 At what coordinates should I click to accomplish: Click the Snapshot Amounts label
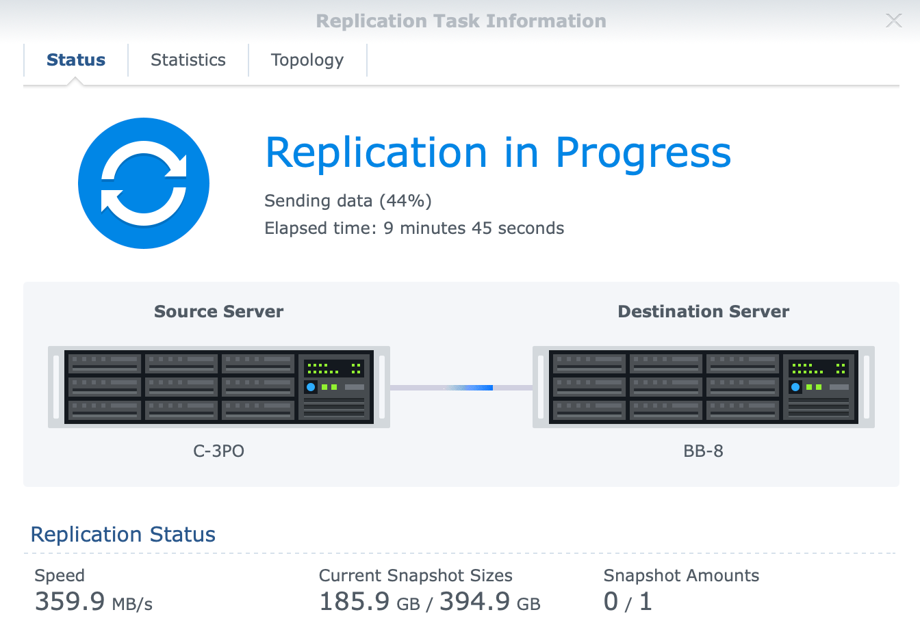pyautogui.click(x=681, y=576)
